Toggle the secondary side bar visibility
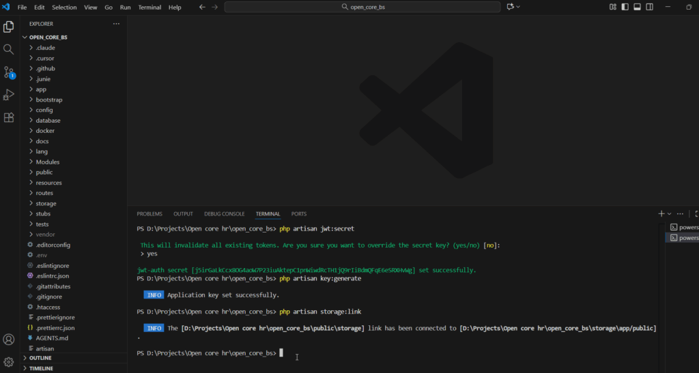Image resolution: width=699 pixels, height=373 pixels. (649, 7)
